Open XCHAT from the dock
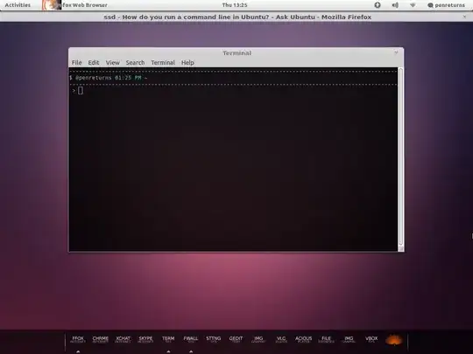The height and width of the screenshot is (354, 473). click(x=124, y=339)
